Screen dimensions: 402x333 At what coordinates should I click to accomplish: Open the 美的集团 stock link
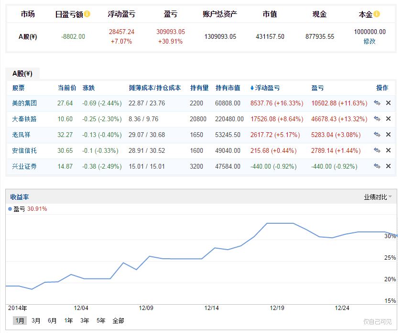[x=24, y=103]
